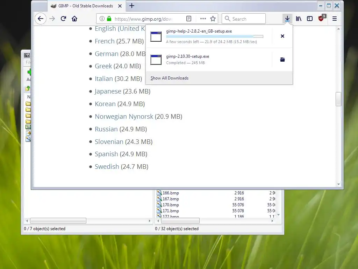Open the Slovenian help download link

click(x=109, y=142)
